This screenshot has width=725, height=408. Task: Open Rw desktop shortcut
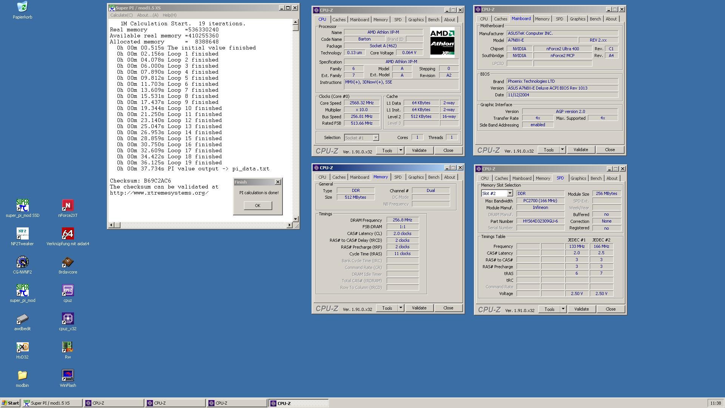click(68, 350)
